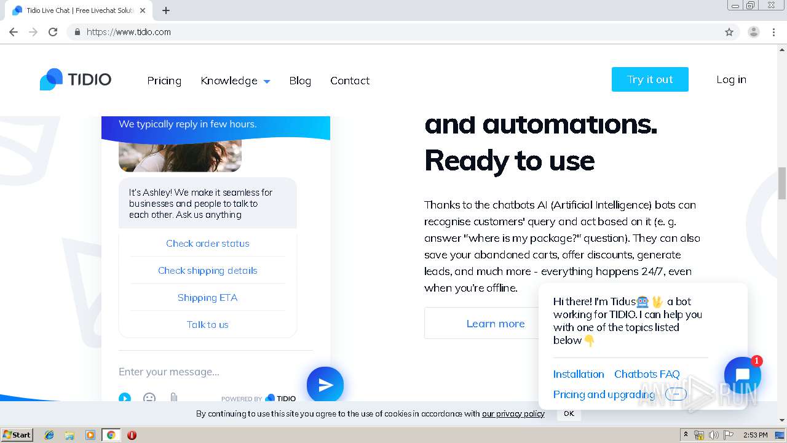
Task: Click the paperclip attachment icon in demo chat
Action: 174,397
